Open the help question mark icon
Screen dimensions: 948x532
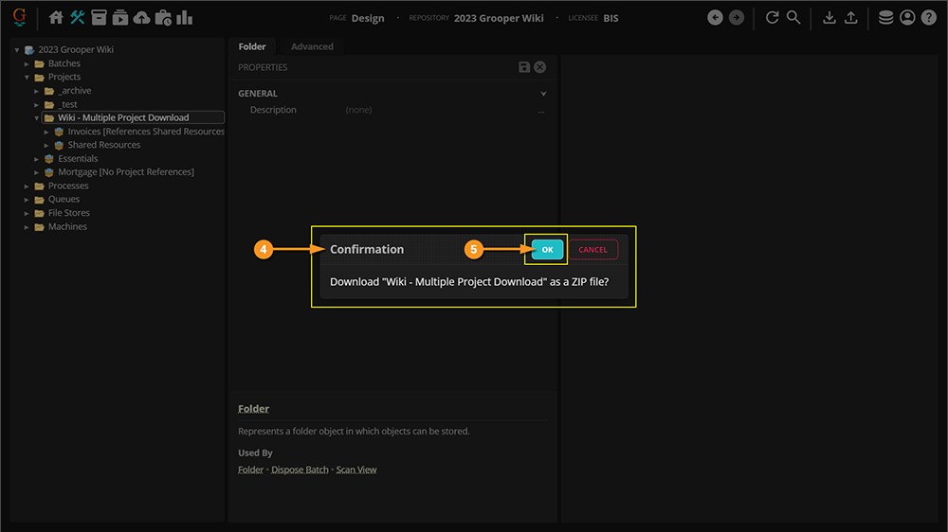coord(929,17)
